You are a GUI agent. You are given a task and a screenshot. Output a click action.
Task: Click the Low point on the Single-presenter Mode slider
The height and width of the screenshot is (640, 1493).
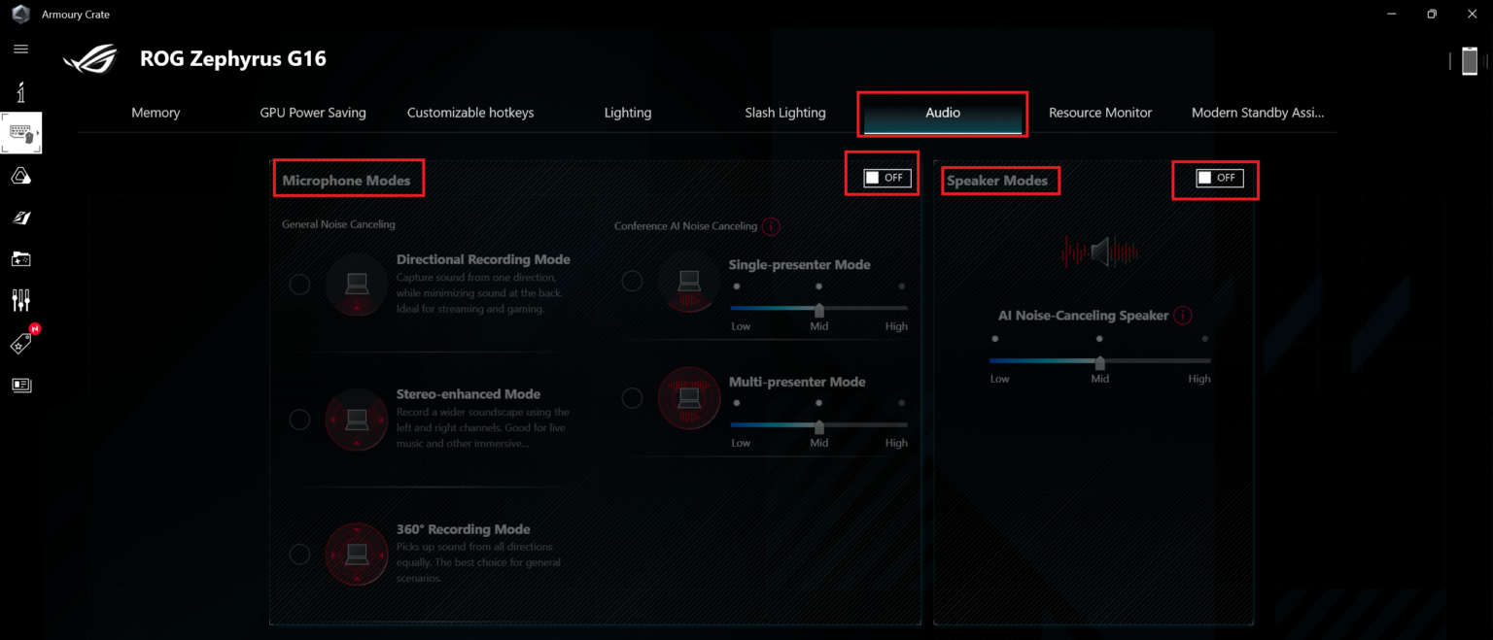[737, 308]
